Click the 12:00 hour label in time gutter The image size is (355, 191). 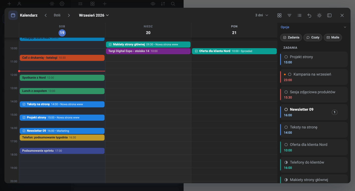[x=14, y=75]
